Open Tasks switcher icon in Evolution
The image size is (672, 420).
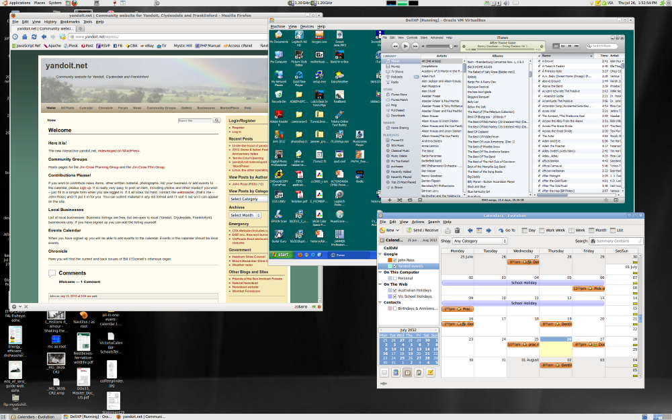[x=419, y=372]
